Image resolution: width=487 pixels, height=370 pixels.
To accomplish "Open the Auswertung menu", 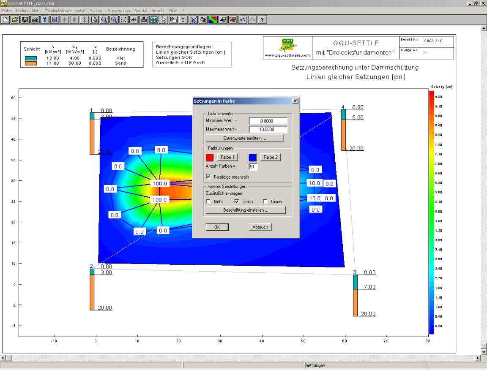I will [119, 11].
